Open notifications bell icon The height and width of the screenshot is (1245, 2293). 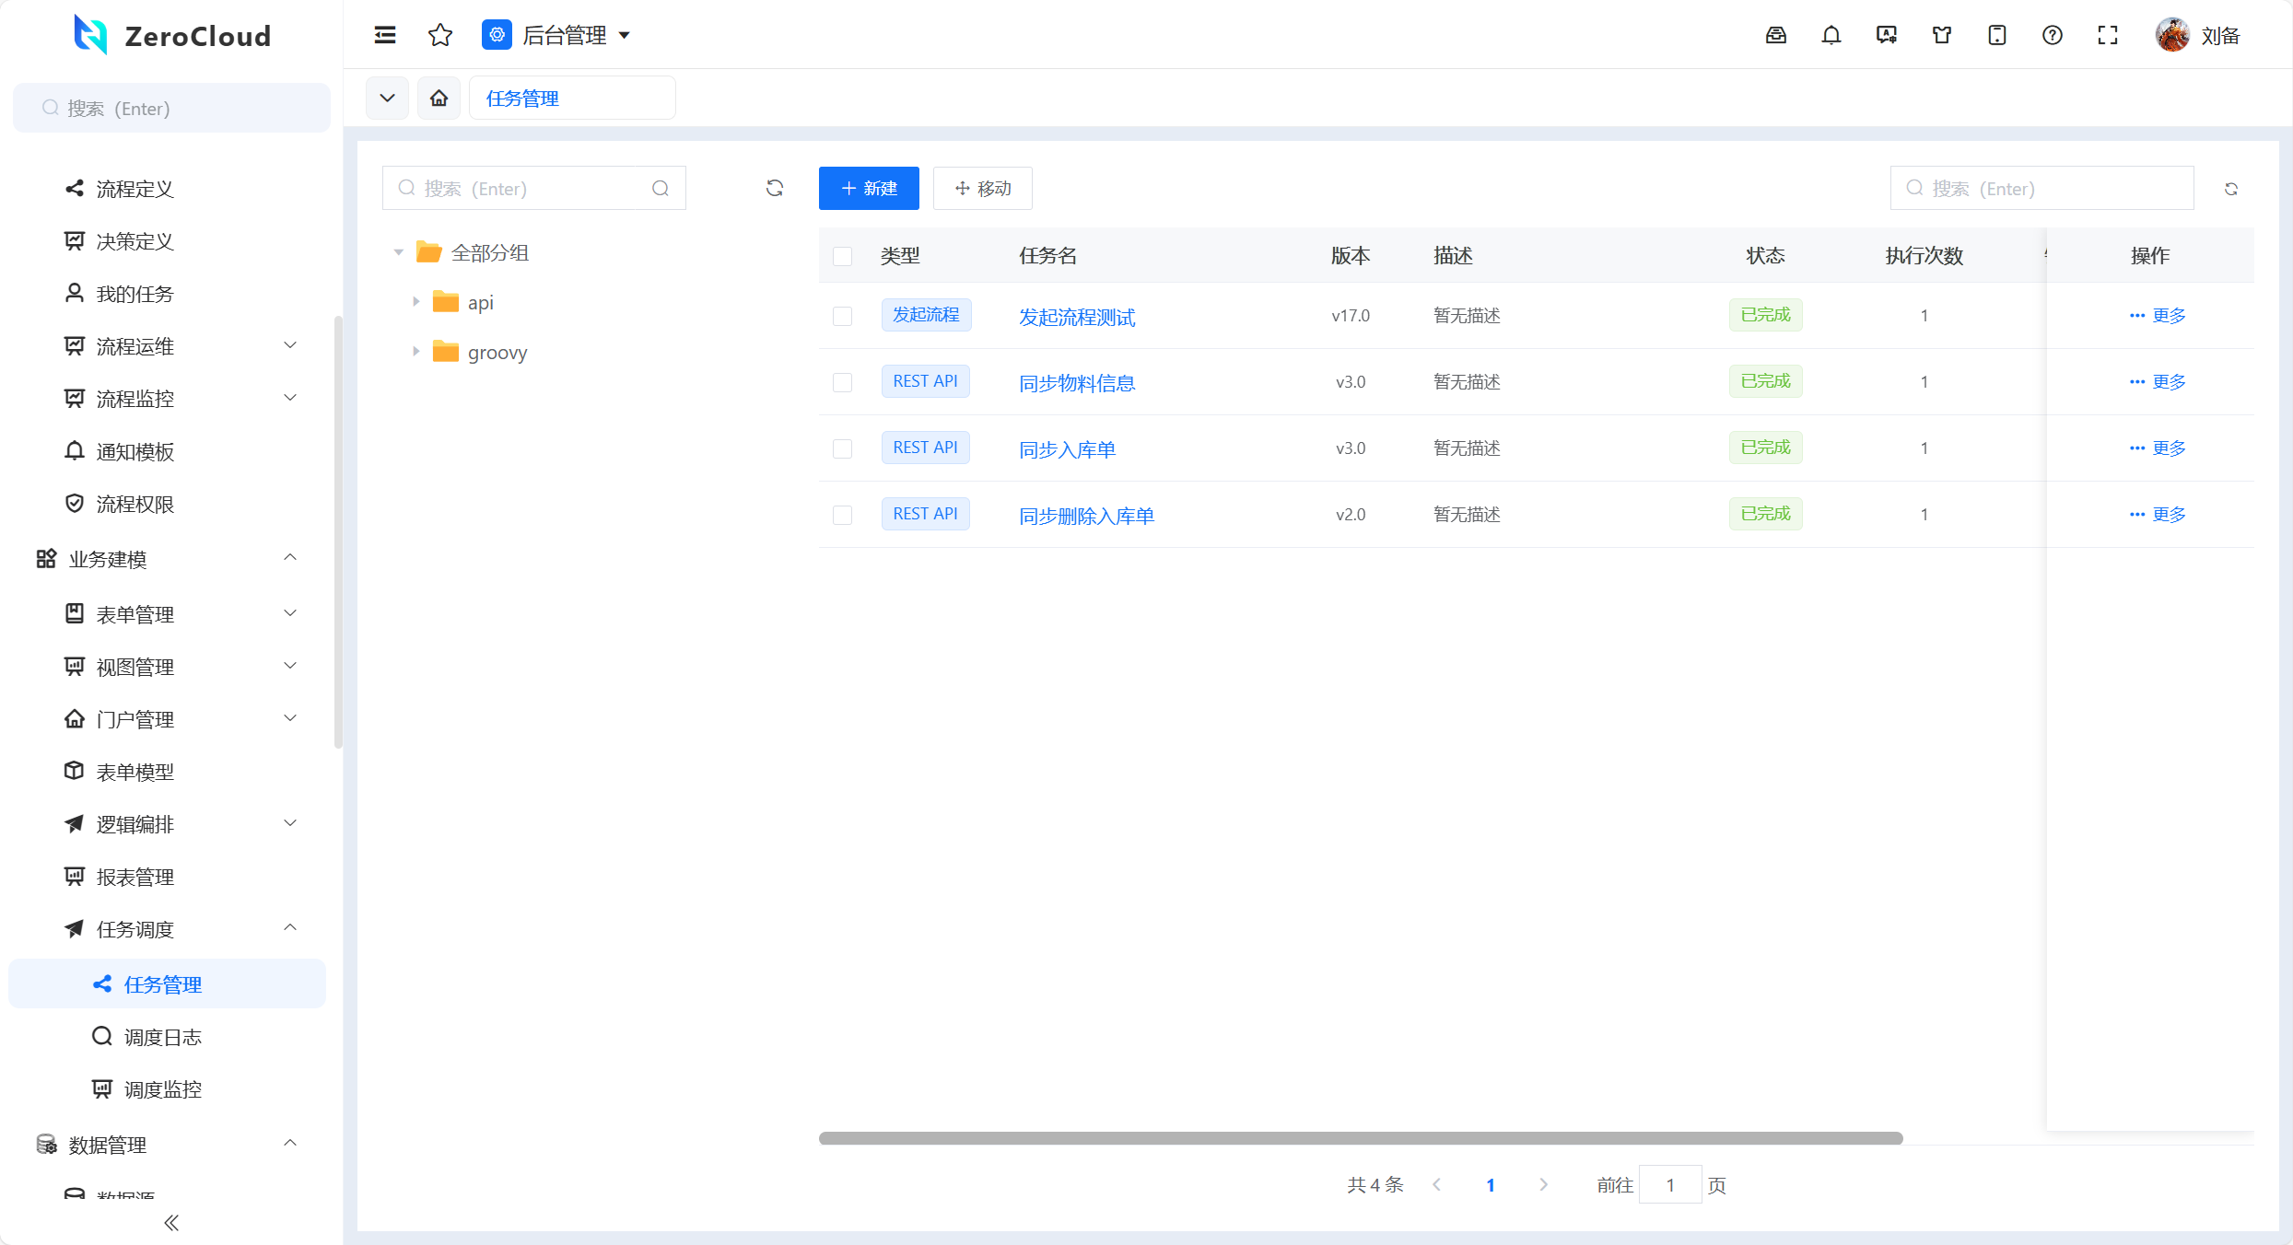(1831, 35)
